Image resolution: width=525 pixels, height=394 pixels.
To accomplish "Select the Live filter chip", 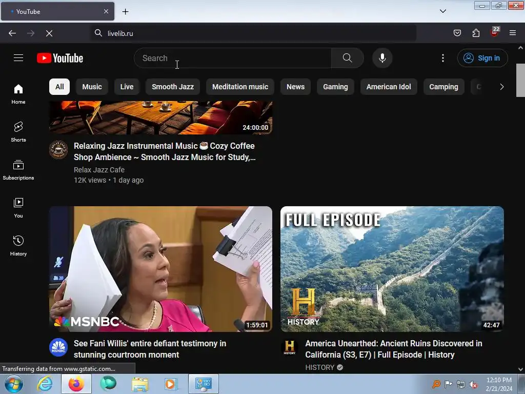I will coord(127,87).
